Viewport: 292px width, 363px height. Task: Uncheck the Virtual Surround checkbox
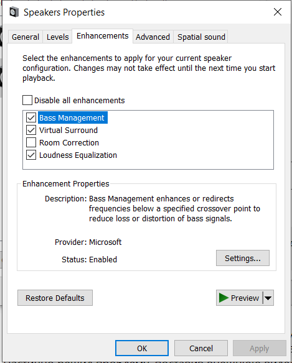31,130
